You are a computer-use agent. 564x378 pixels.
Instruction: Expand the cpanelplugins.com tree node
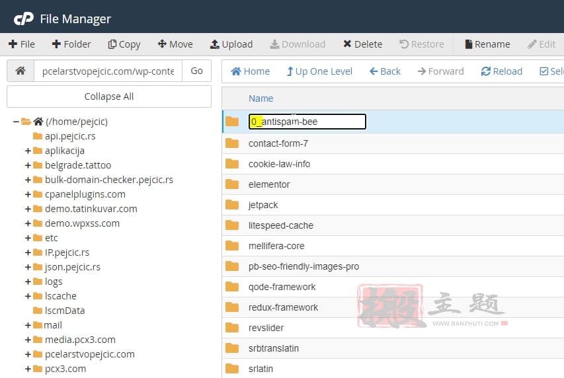pos(28,194)
